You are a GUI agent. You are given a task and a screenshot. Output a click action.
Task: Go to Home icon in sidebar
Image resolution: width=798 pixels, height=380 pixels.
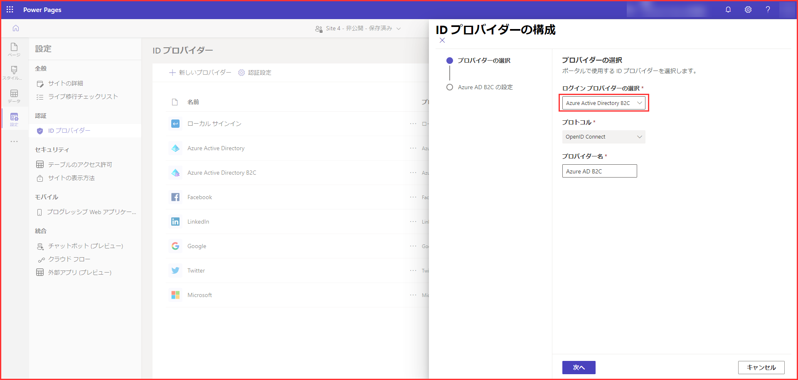pos(16,28)
